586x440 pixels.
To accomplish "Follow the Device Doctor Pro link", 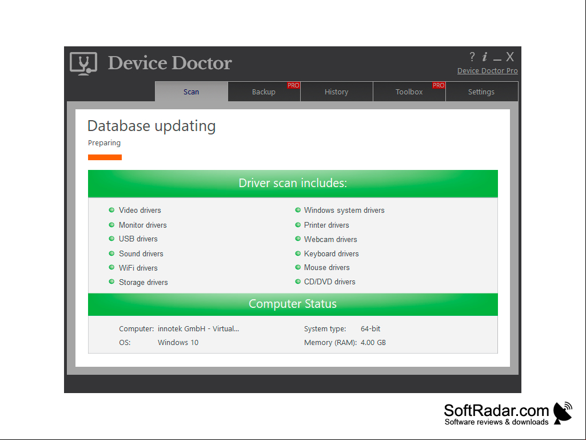I will pos(487,71).
